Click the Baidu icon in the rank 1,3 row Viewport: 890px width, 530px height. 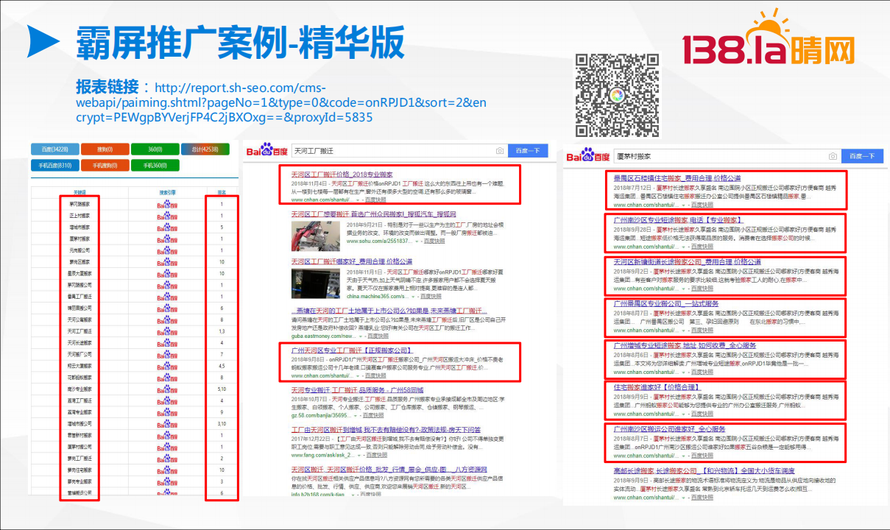point(166,331)
